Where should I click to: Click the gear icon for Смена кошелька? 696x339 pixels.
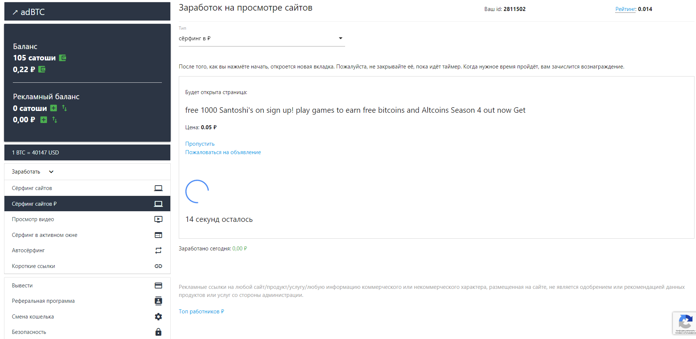158,317
